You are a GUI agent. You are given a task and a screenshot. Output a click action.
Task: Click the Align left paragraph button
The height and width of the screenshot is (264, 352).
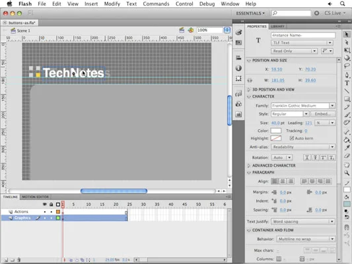275,181
